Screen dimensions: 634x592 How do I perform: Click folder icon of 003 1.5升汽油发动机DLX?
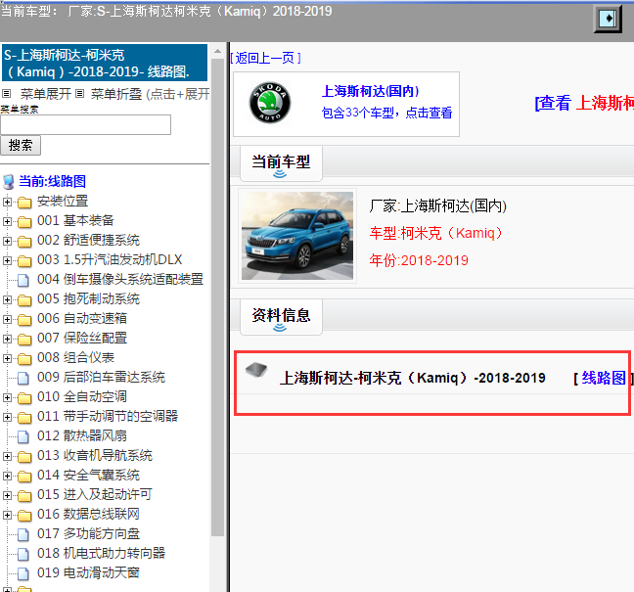coord(24,261)
